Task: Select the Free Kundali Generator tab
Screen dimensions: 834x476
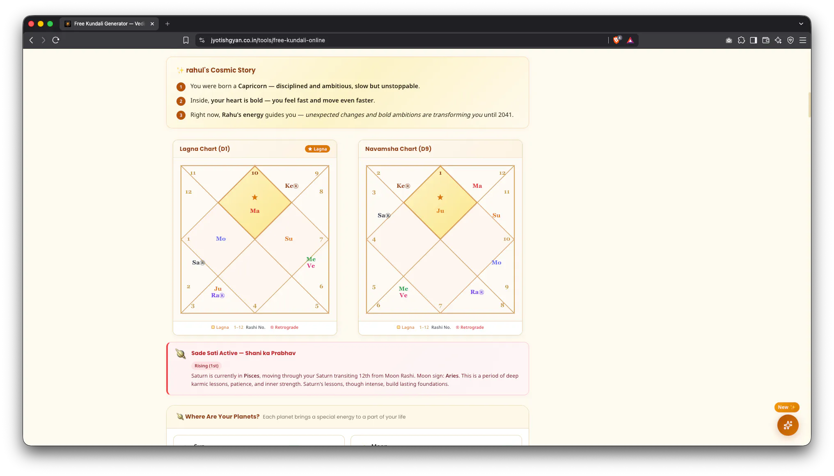Action: click(x=109, y=24)
